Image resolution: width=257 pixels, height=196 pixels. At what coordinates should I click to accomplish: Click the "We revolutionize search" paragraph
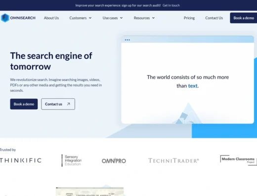(56, 85)
